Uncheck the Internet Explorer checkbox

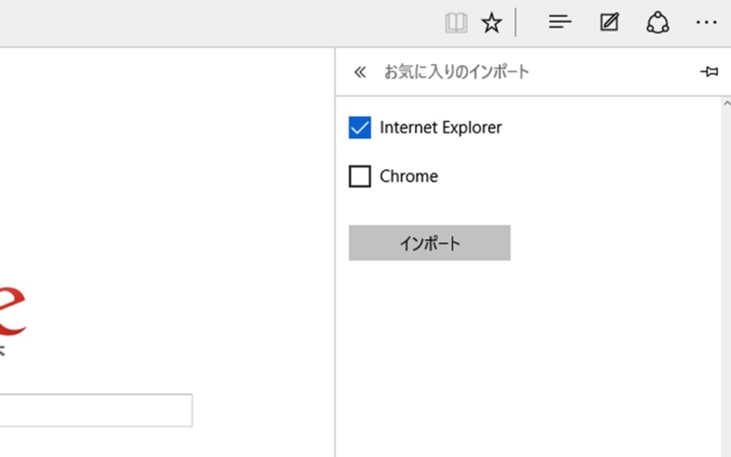click(x=360, y=127)
